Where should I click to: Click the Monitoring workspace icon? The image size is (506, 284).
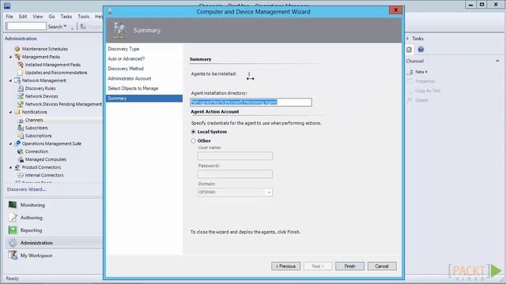tap(13, 205)
